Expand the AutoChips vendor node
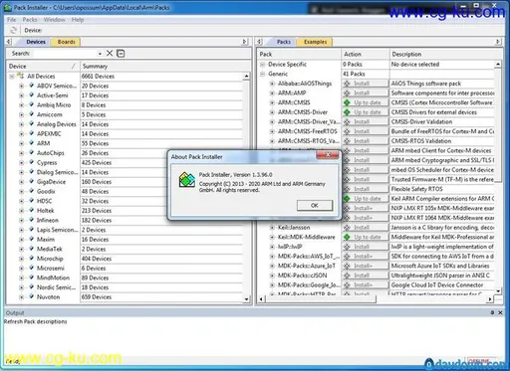Image resolution: width=510 pixels, height=371 pixels. tap(21, 153)
